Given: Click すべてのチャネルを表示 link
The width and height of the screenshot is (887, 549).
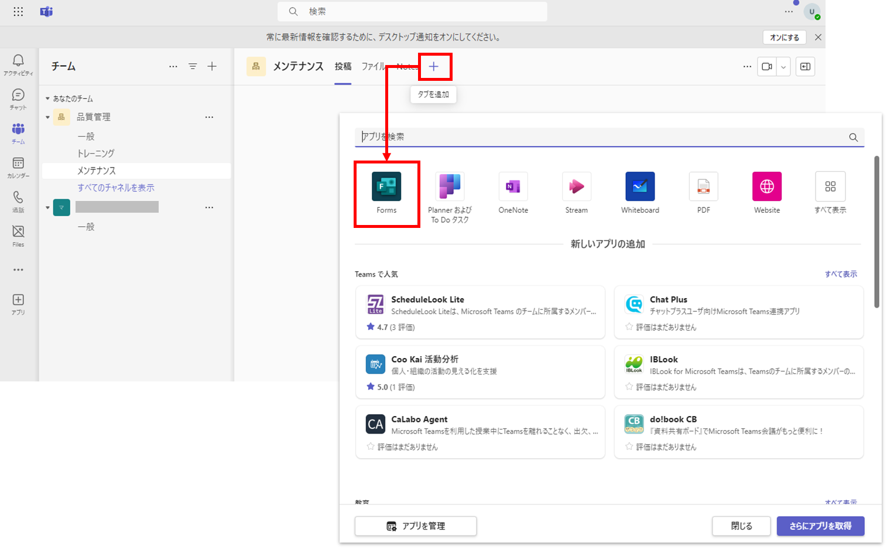Looking at the screenshot, I should point(116,187).
